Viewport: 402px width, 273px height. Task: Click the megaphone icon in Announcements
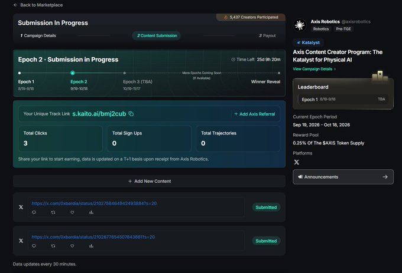pyautogui.click(x=300, y=177)
